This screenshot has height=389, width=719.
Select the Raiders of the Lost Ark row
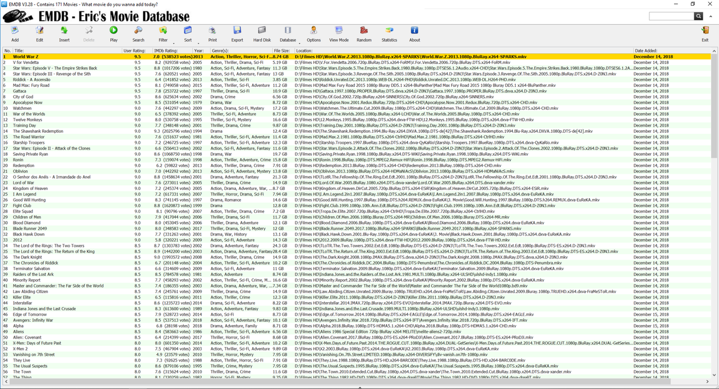(356, 274)
